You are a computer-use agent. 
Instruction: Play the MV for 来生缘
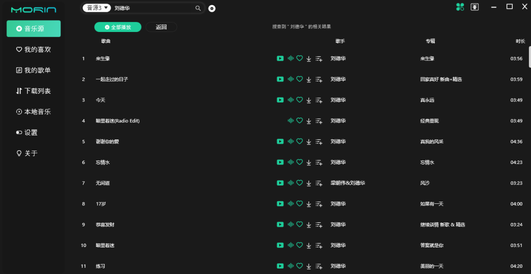point(280,58)
